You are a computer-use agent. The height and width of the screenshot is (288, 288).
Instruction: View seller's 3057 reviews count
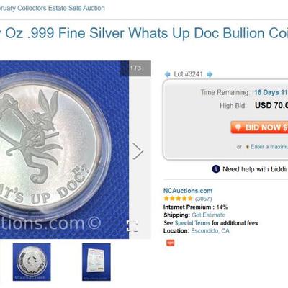point(204,199)
